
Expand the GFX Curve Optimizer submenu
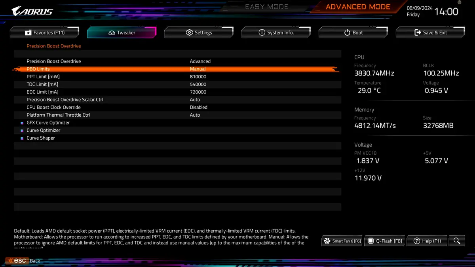[48, 123]
